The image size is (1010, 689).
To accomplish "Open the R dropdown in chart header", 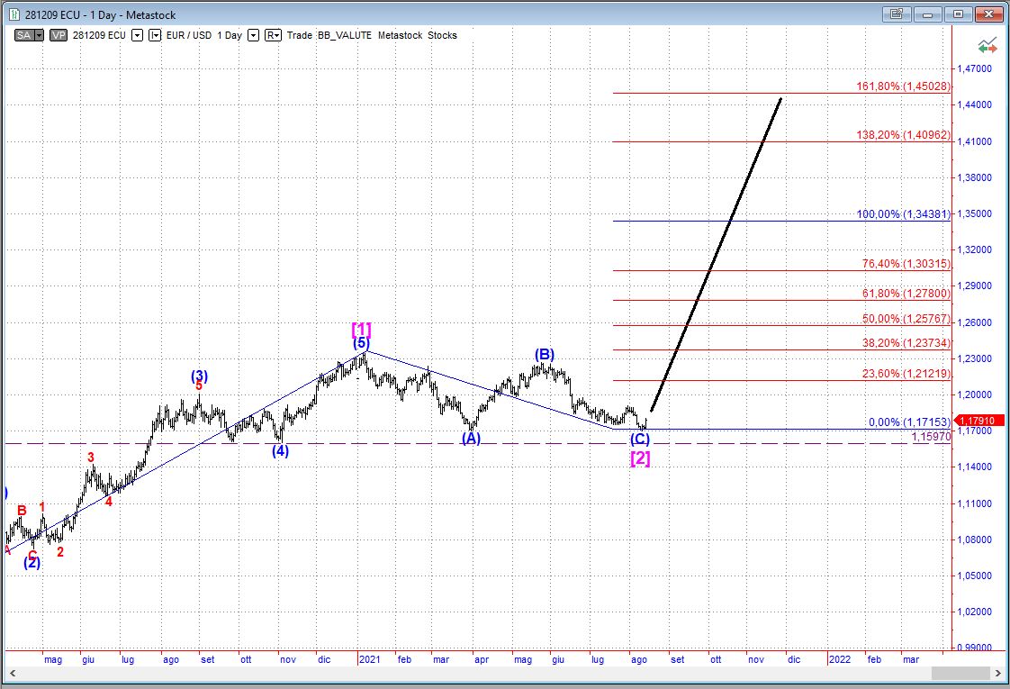I will (273, 35).
